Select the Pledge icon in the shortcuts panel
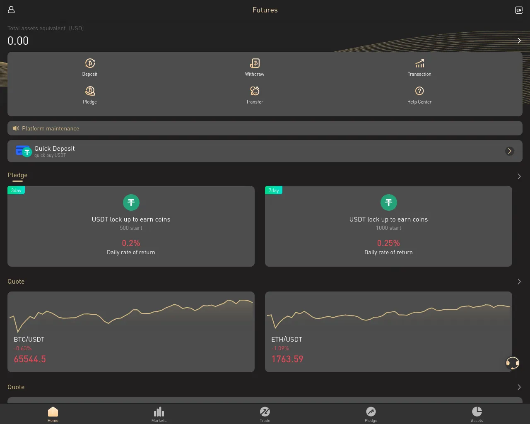 pyautogui.click(x=90, y=95)
